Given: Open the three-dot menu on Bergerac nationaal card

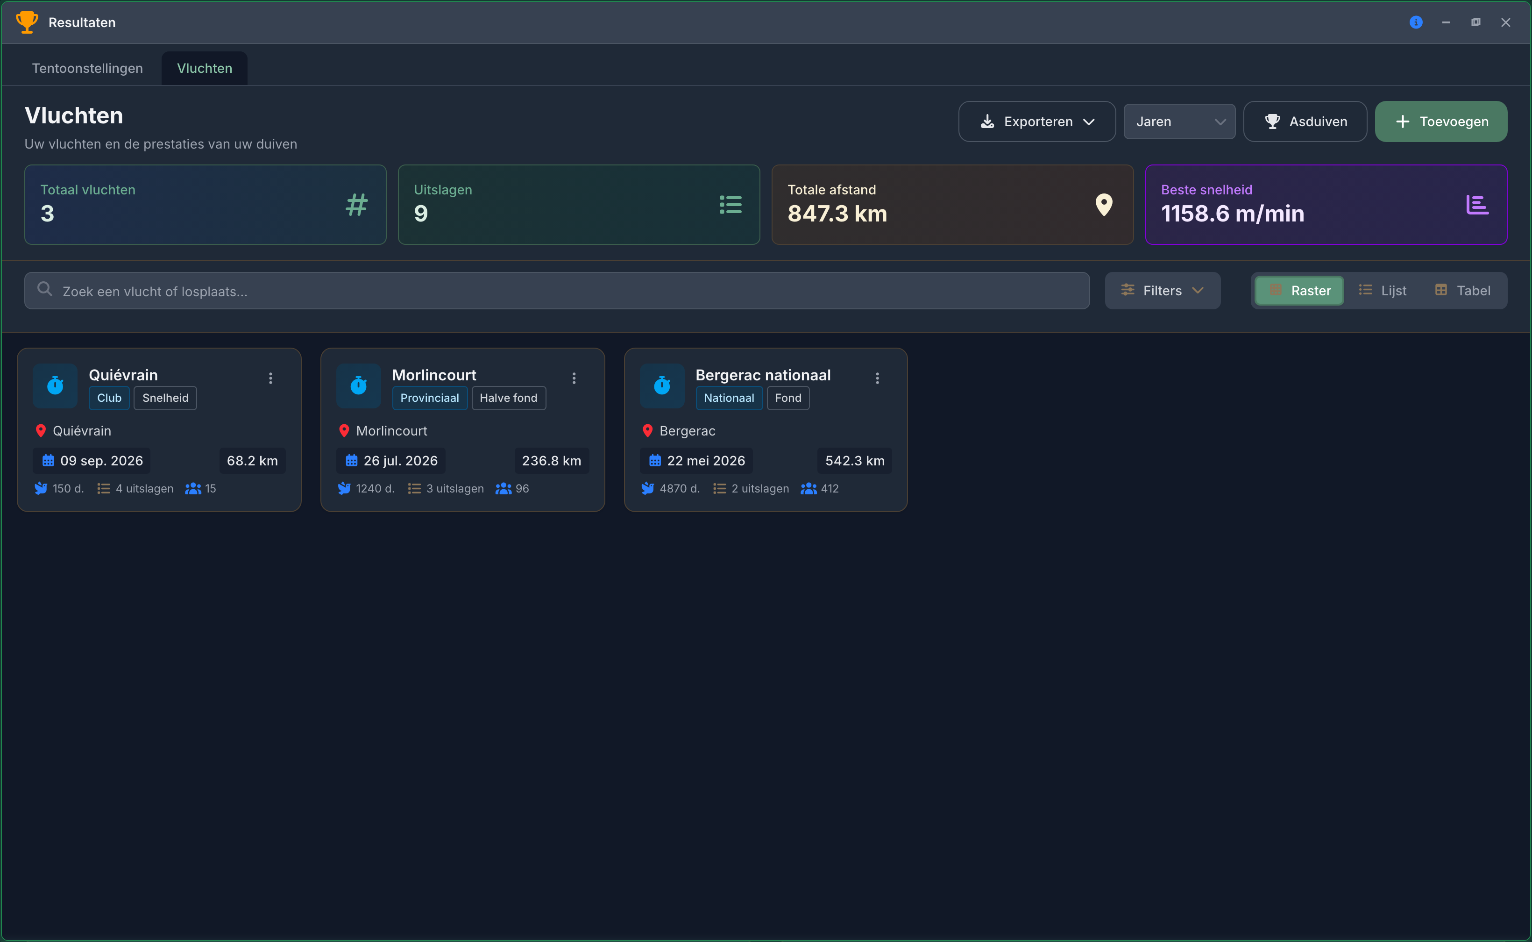Looking at the screenshot, I should coord(877,378).
